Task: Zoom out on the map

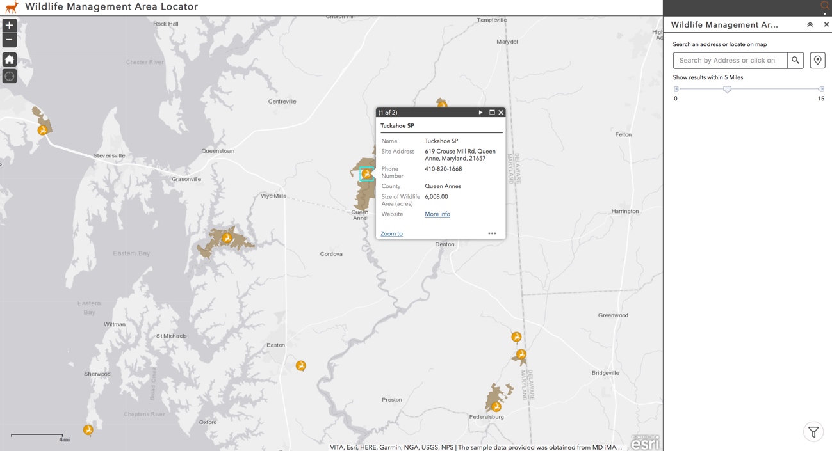Action: point(9,40)
